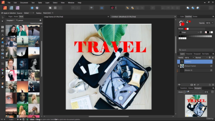Image resolution: width=215 pixels, height=121 pixels.
Task: Click the Delete Layer trash icon
Action: point(213,85)
